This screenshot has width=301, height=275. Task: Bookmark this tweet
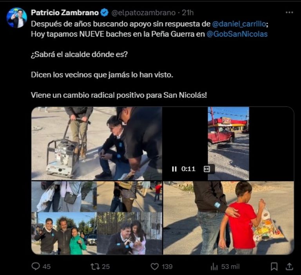[274, 266]
